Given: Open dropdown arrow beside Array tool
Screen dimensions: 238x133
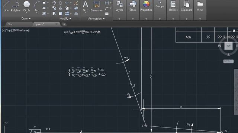Looking at the screenshot, I should click(71, 13).
